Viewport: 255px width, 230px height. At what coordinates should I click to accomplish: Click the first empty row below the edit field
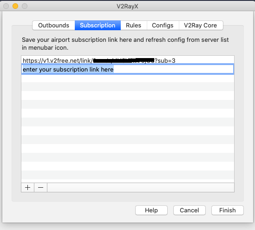click(x=128, y=78)
